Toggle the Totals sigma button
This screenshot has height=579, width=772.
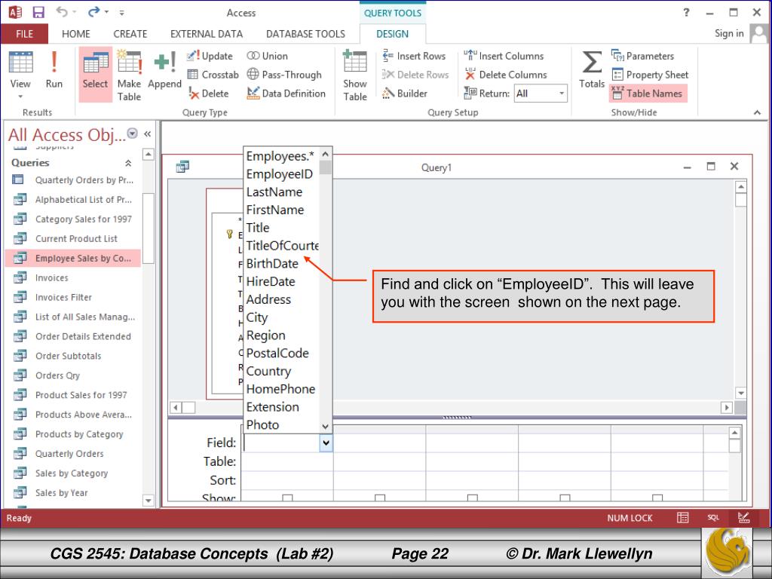592,70
